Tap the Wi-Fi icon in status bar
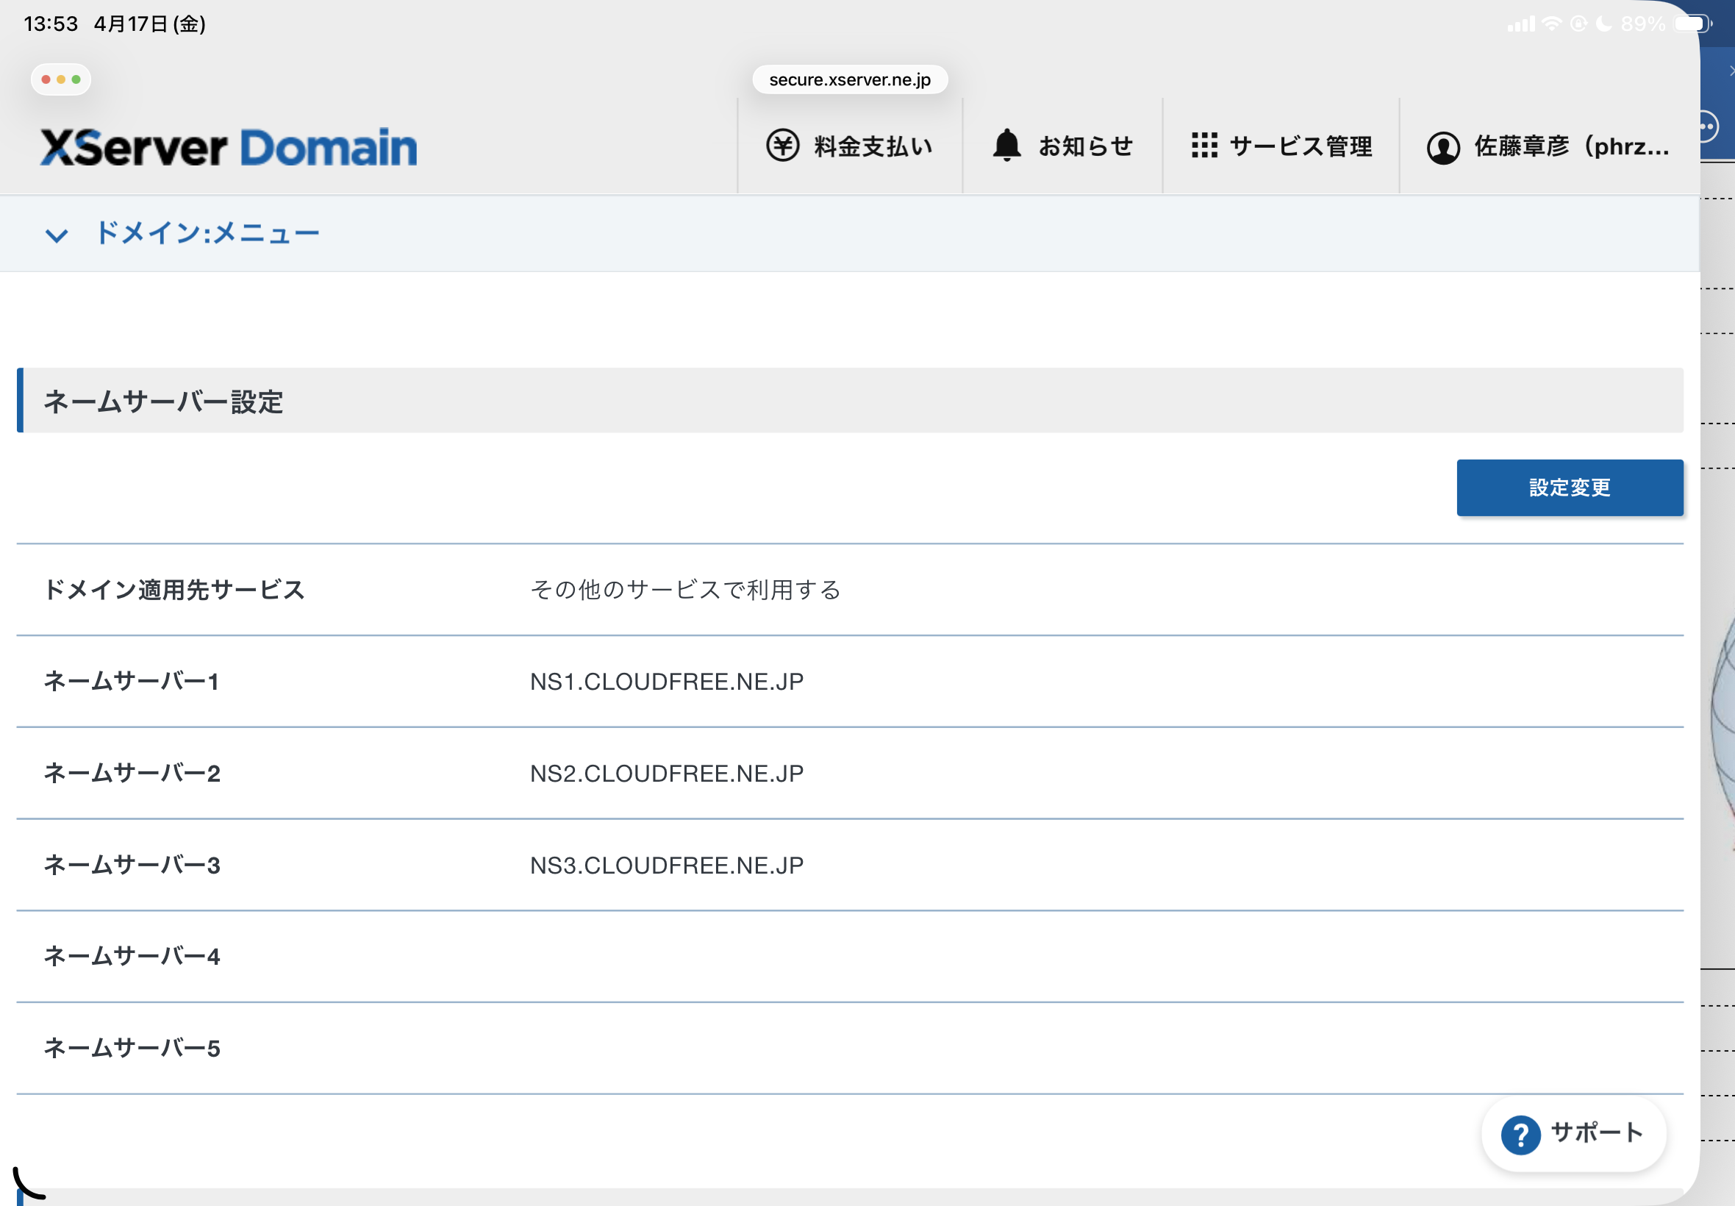Screen dimensions: 1735x1206 coord(1551,24)
